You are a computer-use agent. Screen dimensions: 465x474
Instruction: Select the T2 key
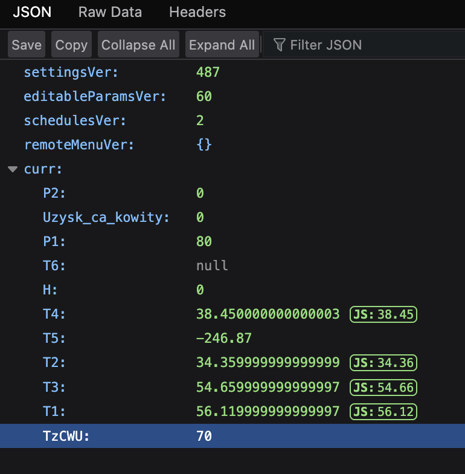click(x=54, y=363)
